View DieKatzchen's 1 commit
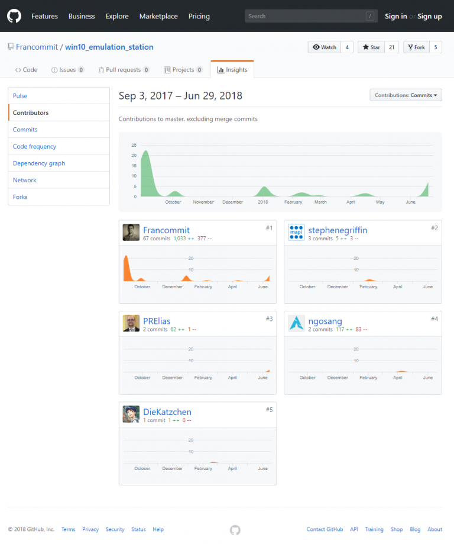The width and height of the screenshot is (454, 544). click(x=154, y=420)
